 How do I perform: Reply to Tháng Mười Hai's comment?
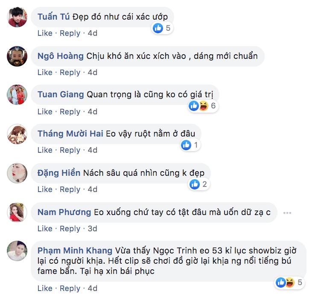(x=70, y=150)
